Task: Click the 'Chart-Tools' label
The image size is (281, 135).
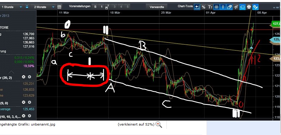Action: 185,6
